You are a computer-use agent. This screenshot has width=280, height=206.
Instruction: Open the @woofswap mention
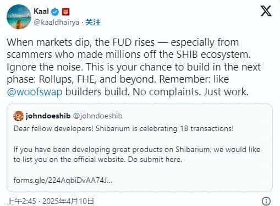pos(35,92)
